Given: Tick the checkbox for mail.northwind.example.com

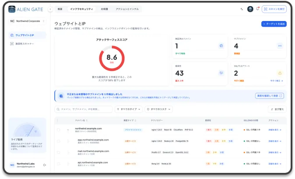Looking at the screenshot, I should click(x=59, y=152).
